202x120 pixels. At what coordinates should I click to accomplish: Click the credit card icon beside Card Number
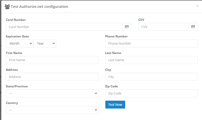tap(126, 27)
